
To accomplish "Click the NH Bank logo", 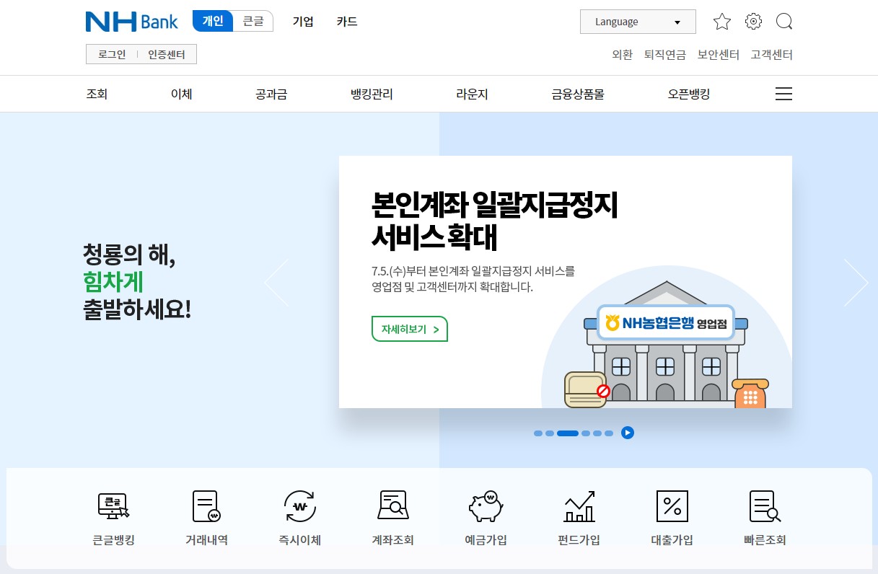I will 131,22.
